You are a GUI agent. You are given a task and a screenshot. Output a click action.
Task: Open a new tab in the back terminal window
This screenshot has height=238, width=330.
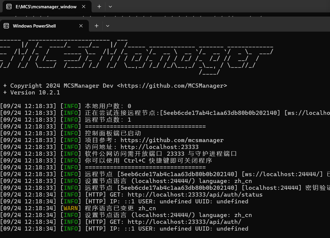99,7
